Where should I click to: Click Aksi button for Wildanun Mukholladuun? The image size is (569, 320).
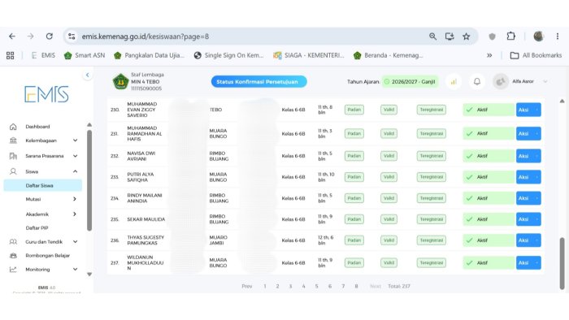tap(528, 262)
